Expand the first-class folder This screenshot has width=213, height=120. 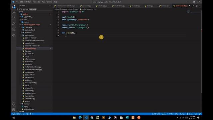[x=28, y=33]
